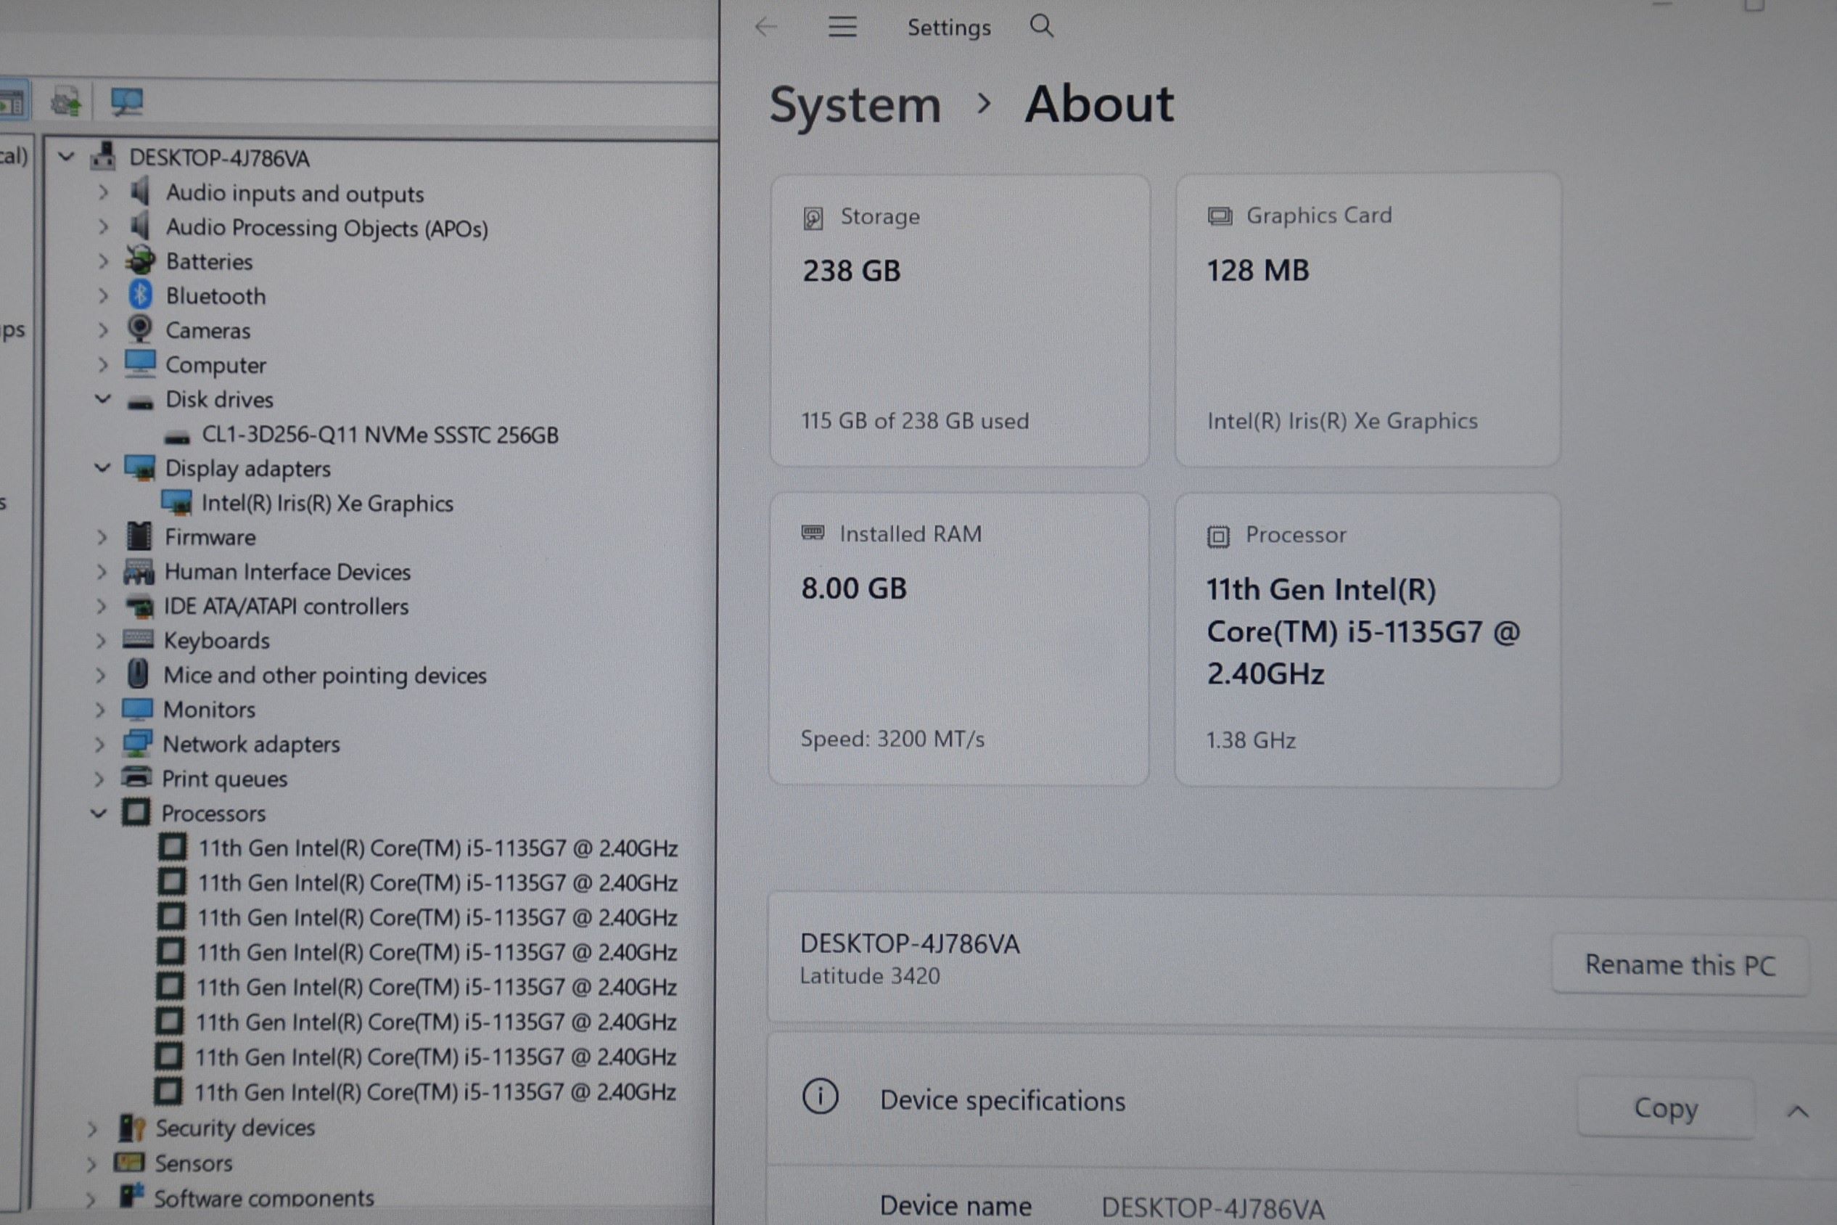The height and width of the screenshot is (1225, 1837).
Task: Expand the Computer node
Action: point(102,364)
